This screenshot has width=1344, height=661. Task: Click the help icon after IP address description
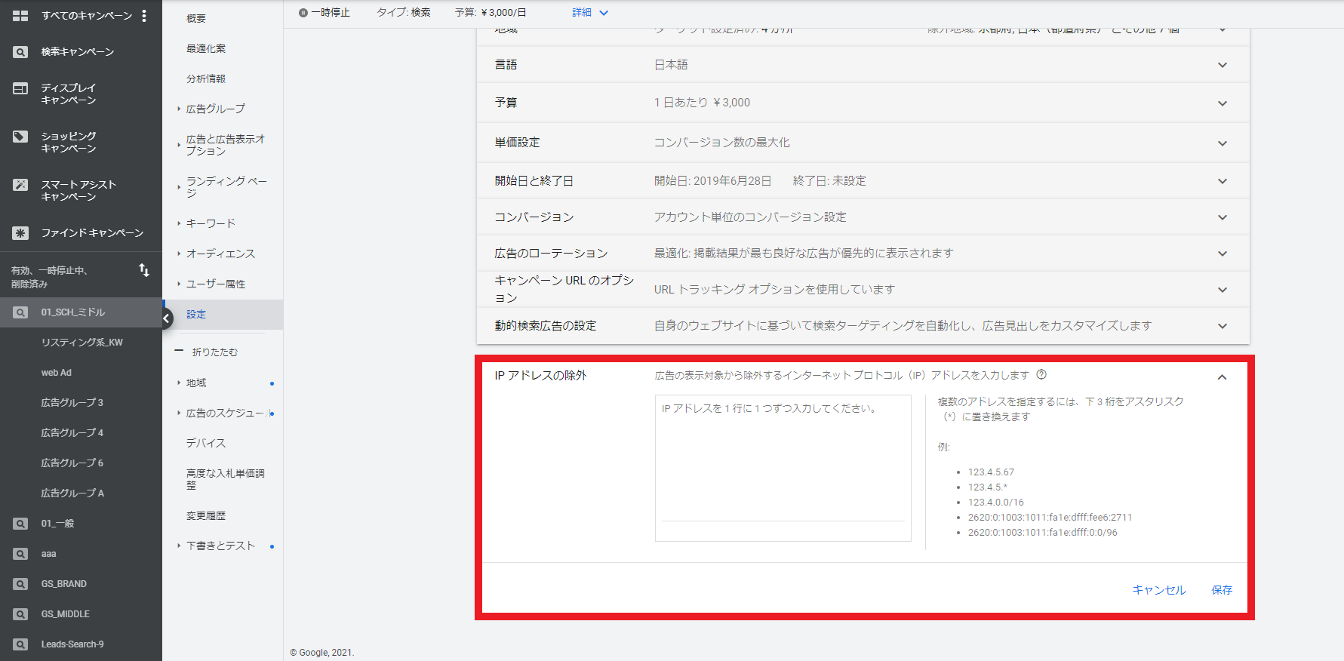[x=1041, y=375]
